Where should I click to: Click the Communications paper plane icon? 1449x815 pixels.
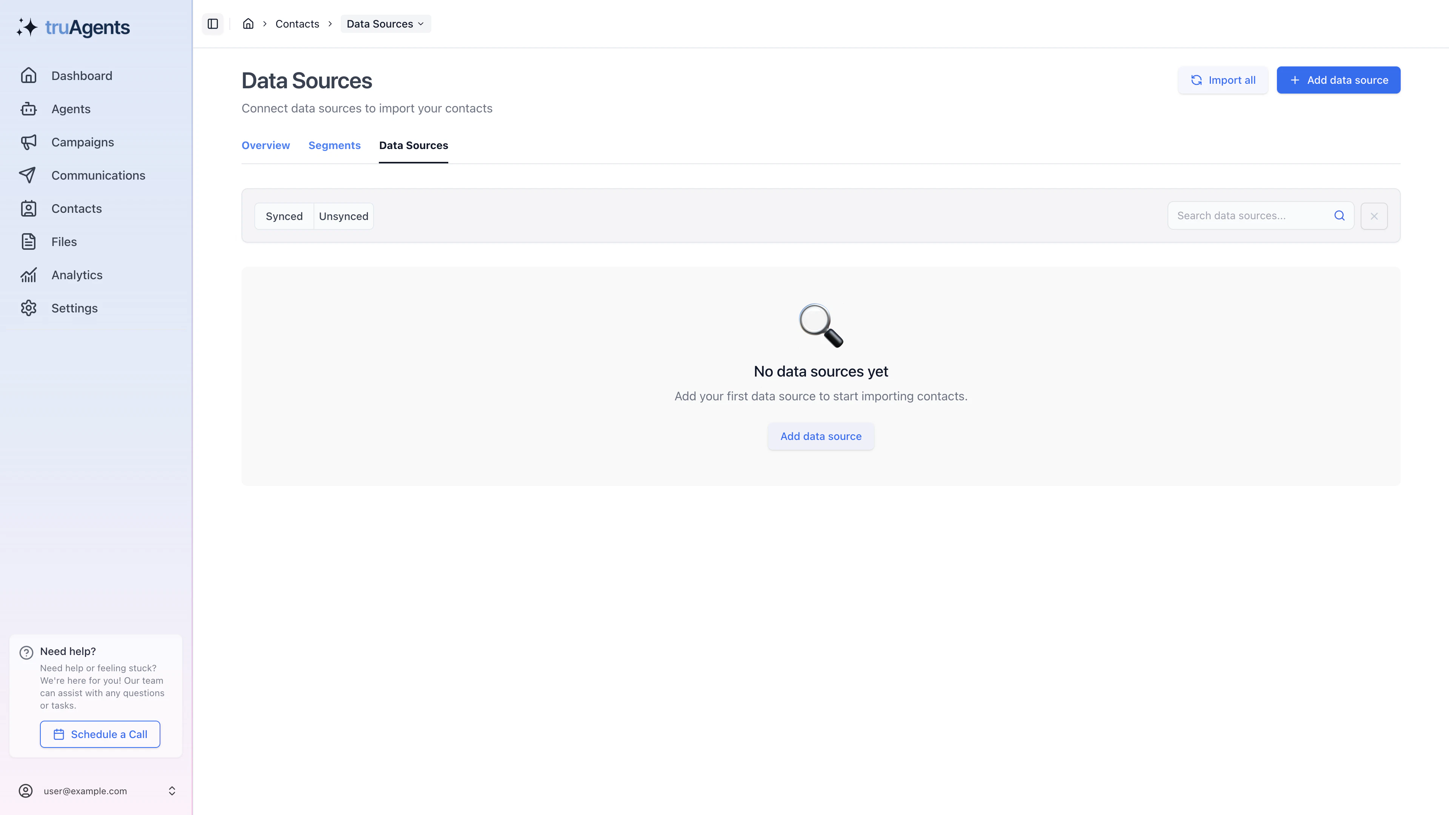[x=29, y=175]
